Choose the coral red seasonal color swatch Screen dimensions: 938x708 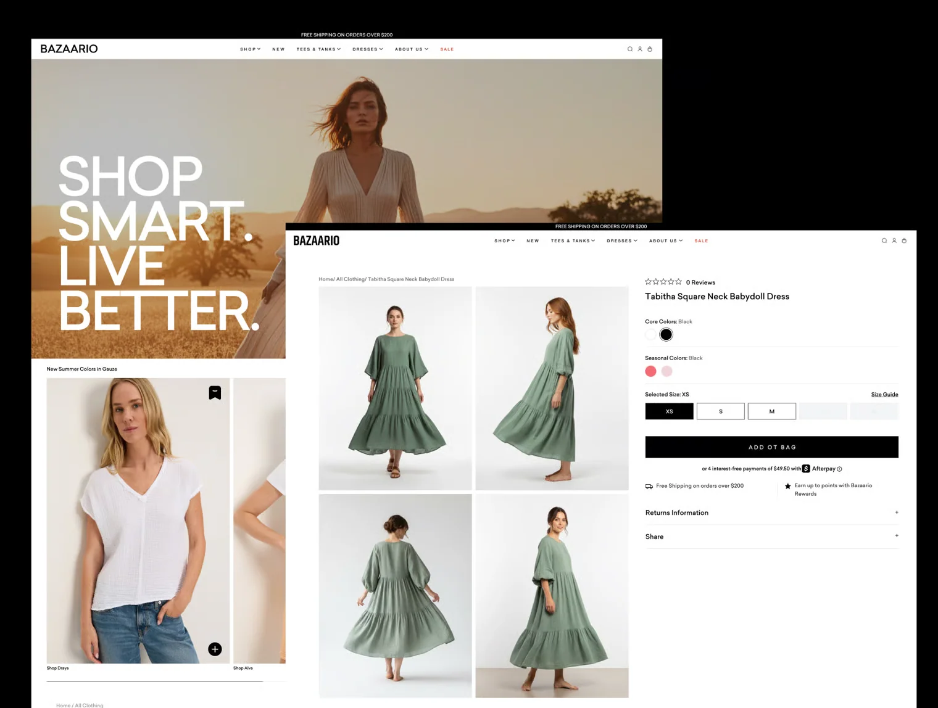point(650,371)
